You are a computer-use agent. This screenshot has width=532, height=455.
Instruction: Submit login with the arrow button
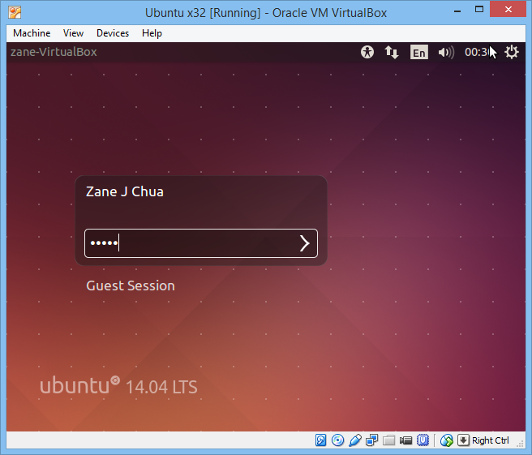[304, 243]
